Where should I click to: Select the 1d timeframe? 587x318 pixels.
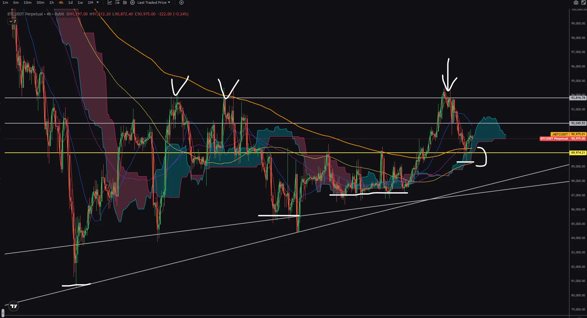70,3
